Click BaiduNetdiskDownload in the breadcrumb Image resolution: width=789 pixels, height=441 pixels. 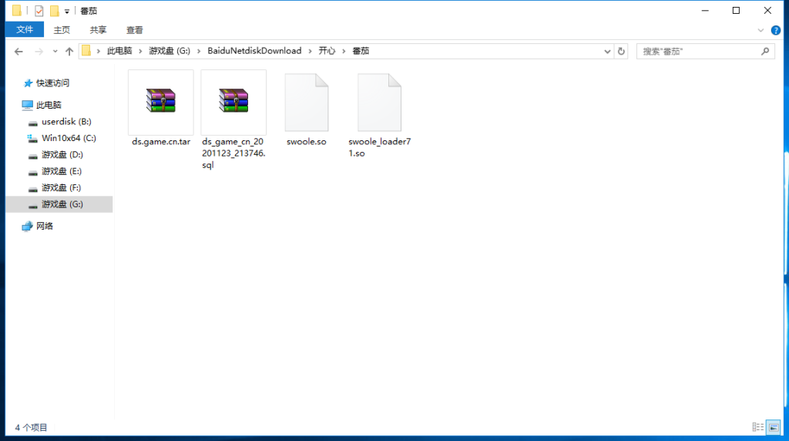254,51
